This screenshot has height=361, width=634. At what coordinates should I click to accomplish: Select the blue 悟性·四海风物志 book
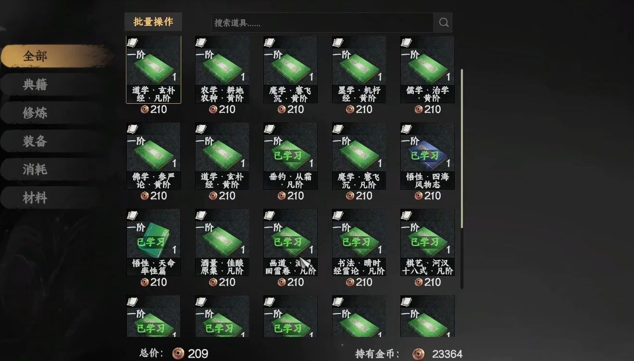click(427, 156)
